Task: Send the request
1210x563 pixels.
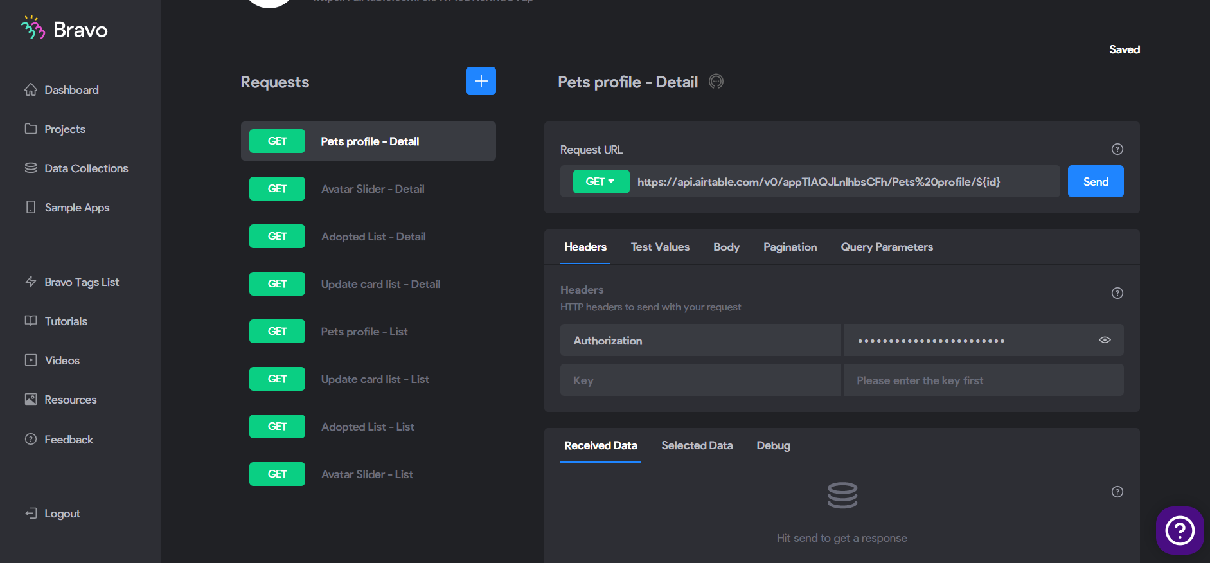Action: [x=1096, y=181]
